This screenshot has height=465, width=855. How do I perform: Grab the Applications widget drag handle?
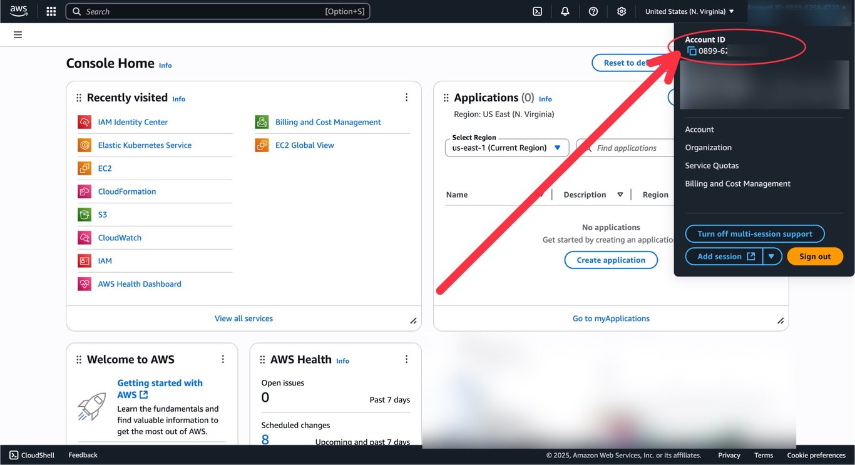[446, 98]
